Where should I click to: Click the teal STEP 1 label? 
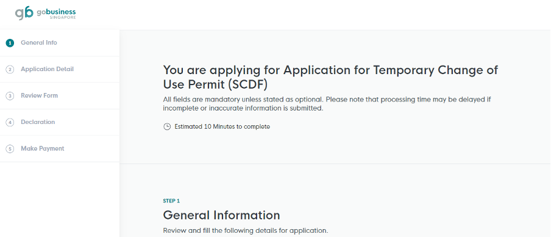click(x=171, y=201)
